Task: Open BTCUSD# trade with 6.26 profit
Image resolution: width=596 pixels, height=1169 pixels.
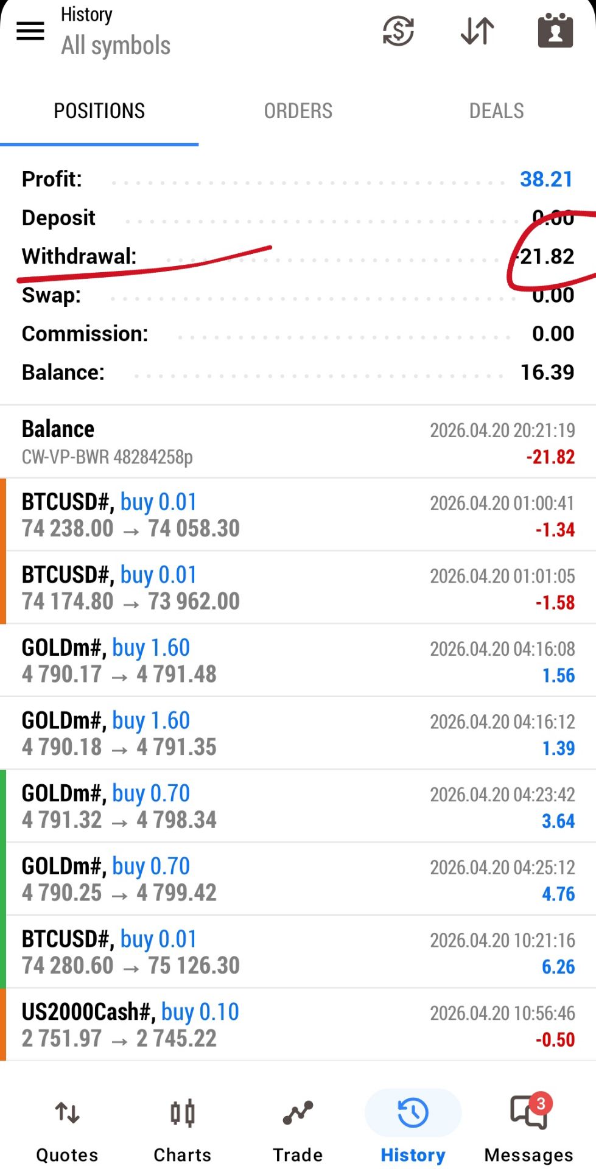Action: point(298,952)
